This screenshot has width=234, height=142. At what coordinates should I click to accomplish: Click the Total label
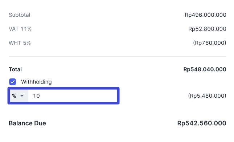pyautogui.click(x=15, y=69)
